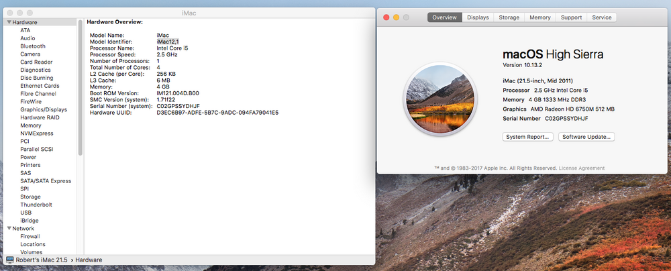The height and width of the screenshot is (271, 671).
Task: Switch to the Overview tab
Action: pos(445,17)
